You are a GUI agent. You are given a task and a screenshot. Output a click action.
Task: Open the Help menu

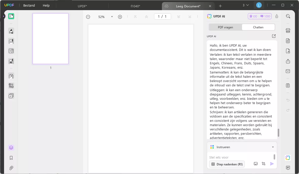click(46, 5)
